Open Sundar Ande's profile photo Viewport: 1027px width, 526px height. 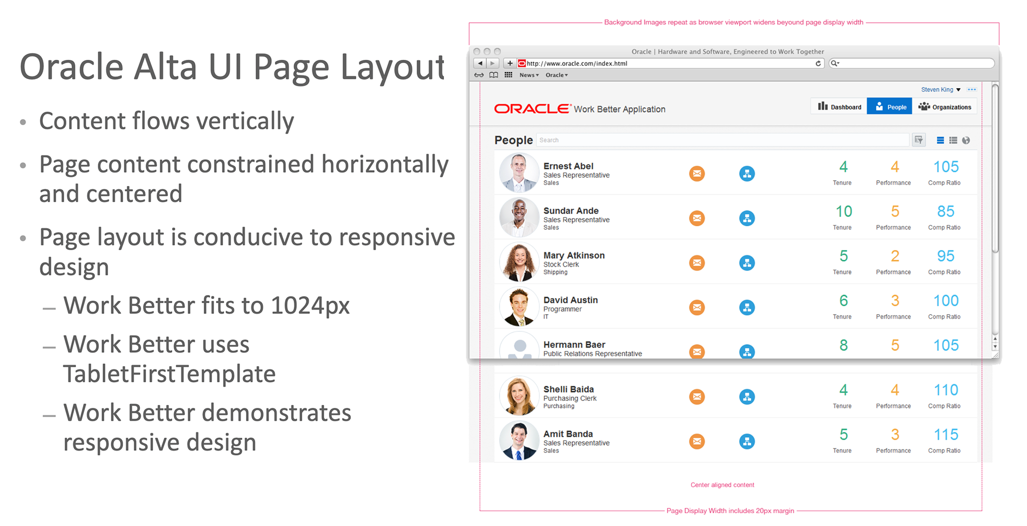[519, 218]
